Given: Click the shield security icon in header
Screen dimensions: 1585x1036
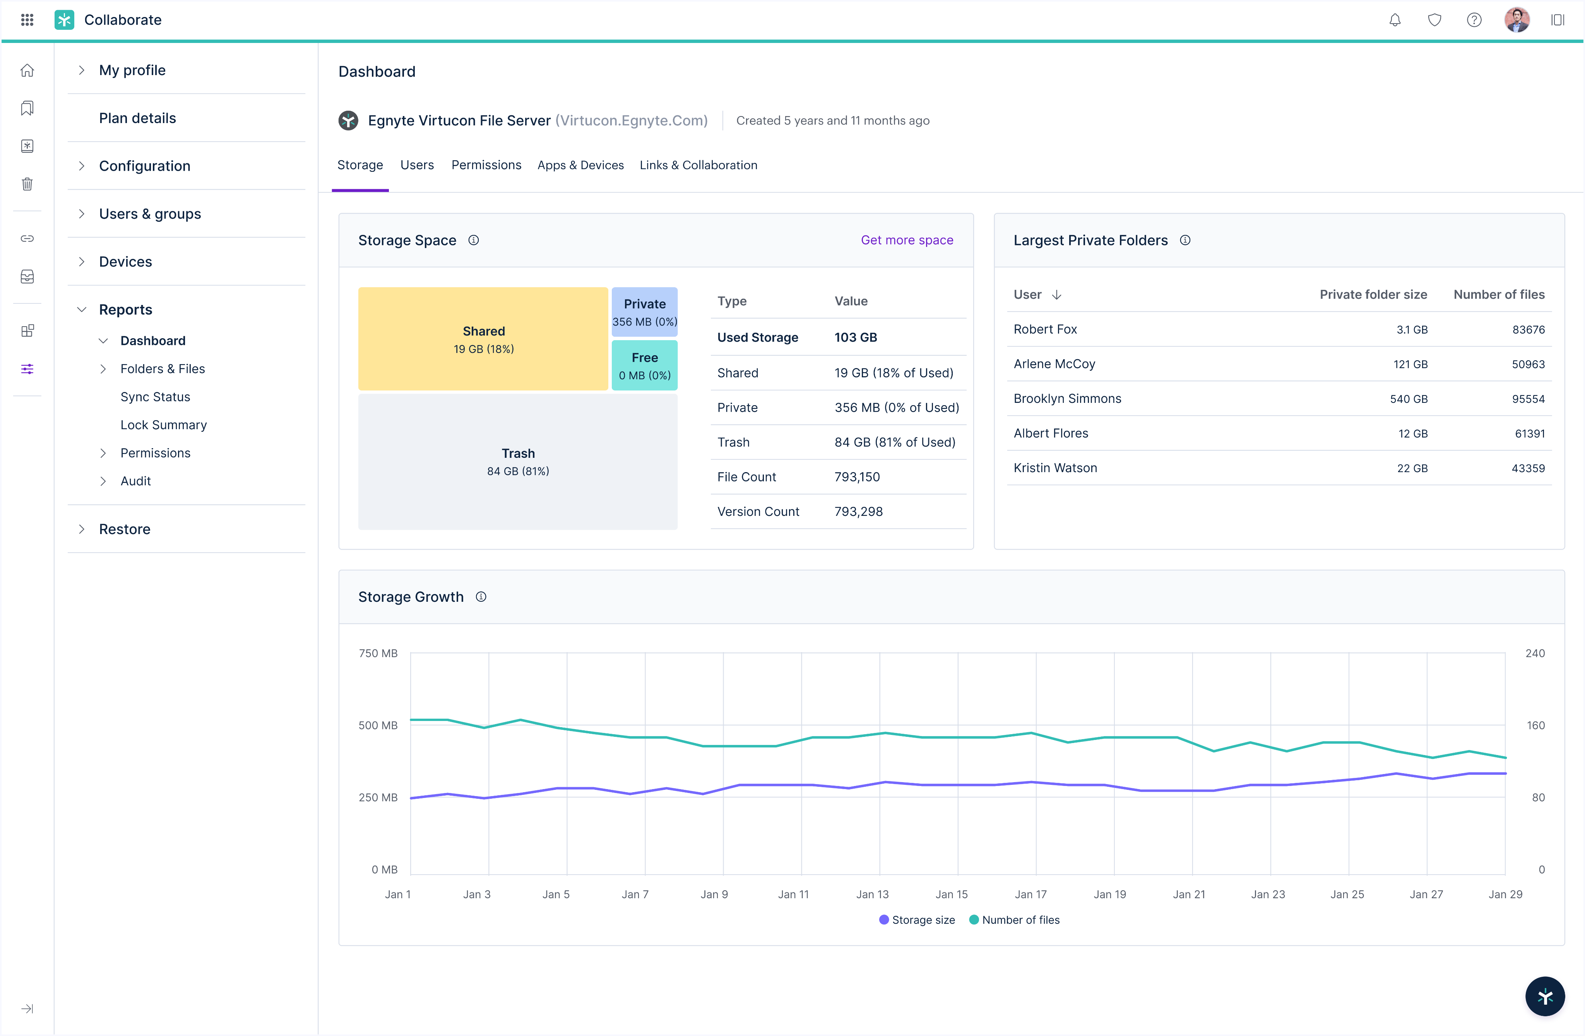Looking at the screenshot, I should (x=1434, y=20).
